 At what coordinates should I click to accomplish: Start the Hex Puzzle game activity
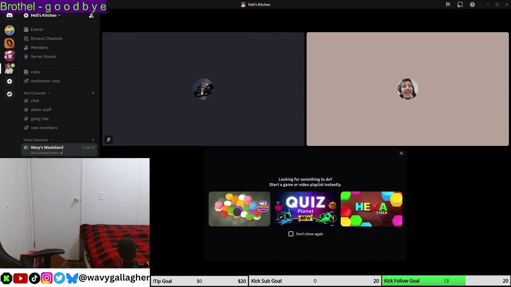tap(240, 209)
